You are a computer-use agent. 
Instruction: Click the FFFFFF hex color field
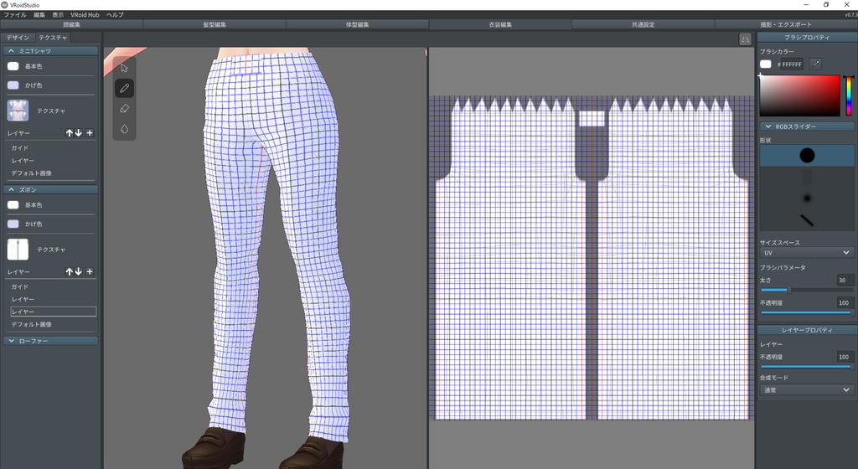(791, 64)
